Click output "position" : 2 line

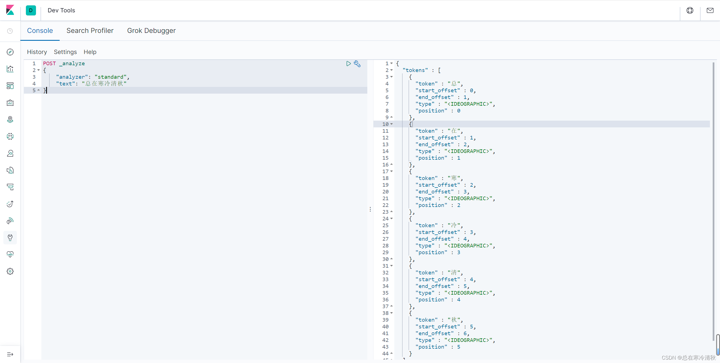[x=438, y=205]
